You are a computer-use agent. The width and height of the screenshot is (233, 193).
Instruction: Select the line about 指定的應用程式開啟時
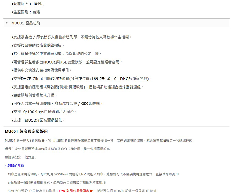point(77,87)
